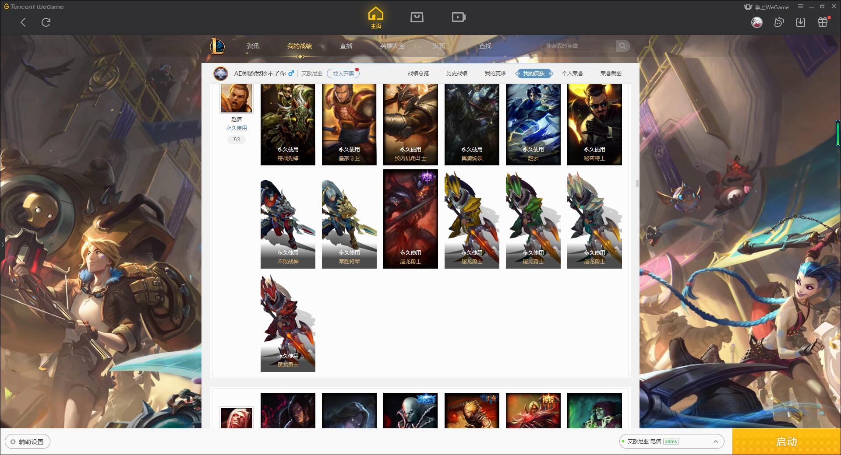The image size is (841, 455).
Task: Open gold chroma 屠龙勇士 card
Action: pyautogui.click(x=472, y=219)
